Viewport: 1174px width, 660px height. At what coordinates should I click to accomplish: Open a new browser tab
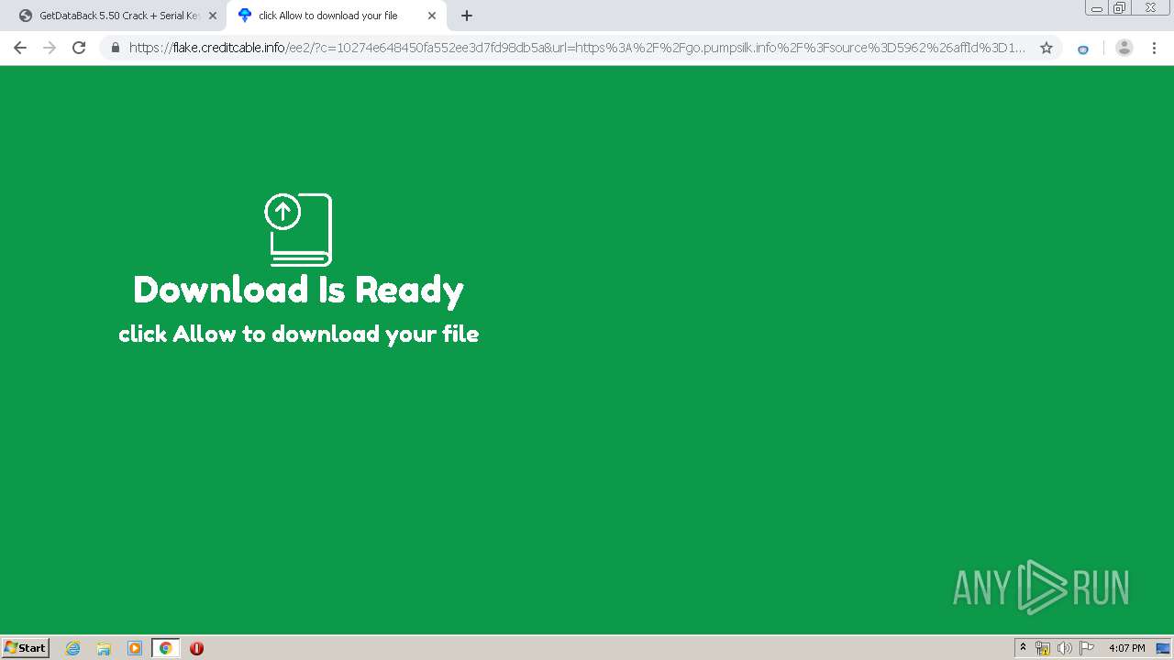tap(467, 16)
